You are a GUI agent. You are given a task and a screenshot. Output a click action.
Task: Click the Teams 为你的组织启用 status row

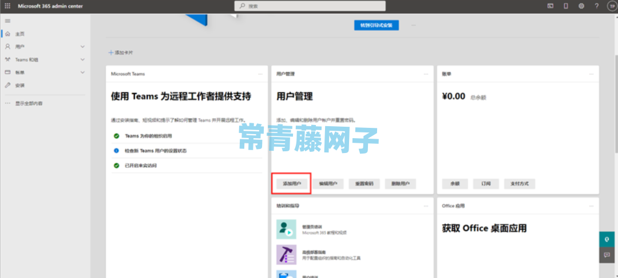tap(187, 136)
